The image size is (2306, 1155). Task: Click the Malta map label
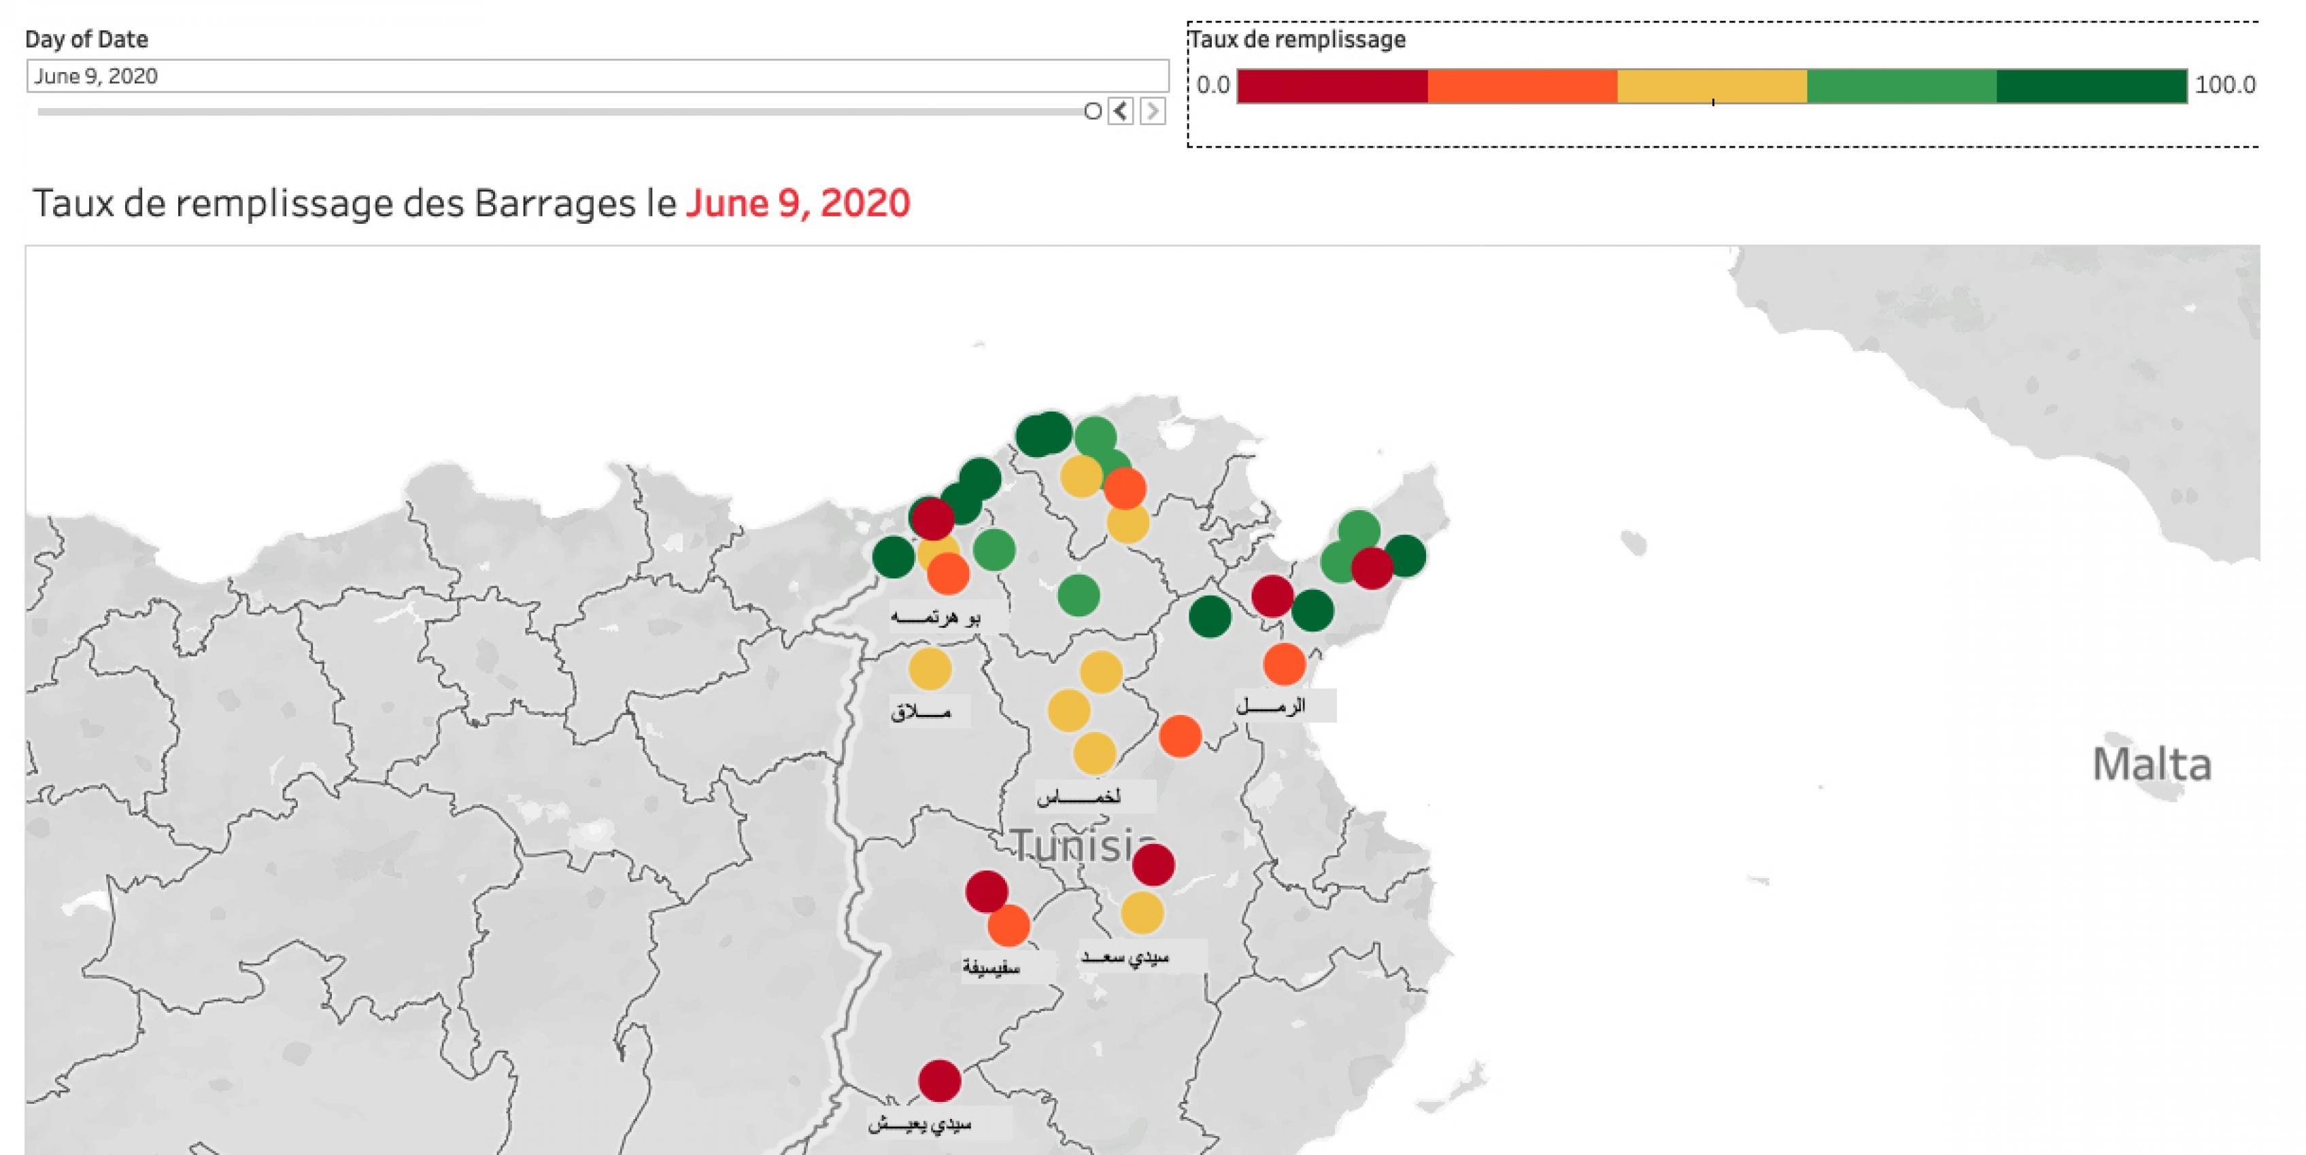pyautogui.click(x=2152, y=765)
